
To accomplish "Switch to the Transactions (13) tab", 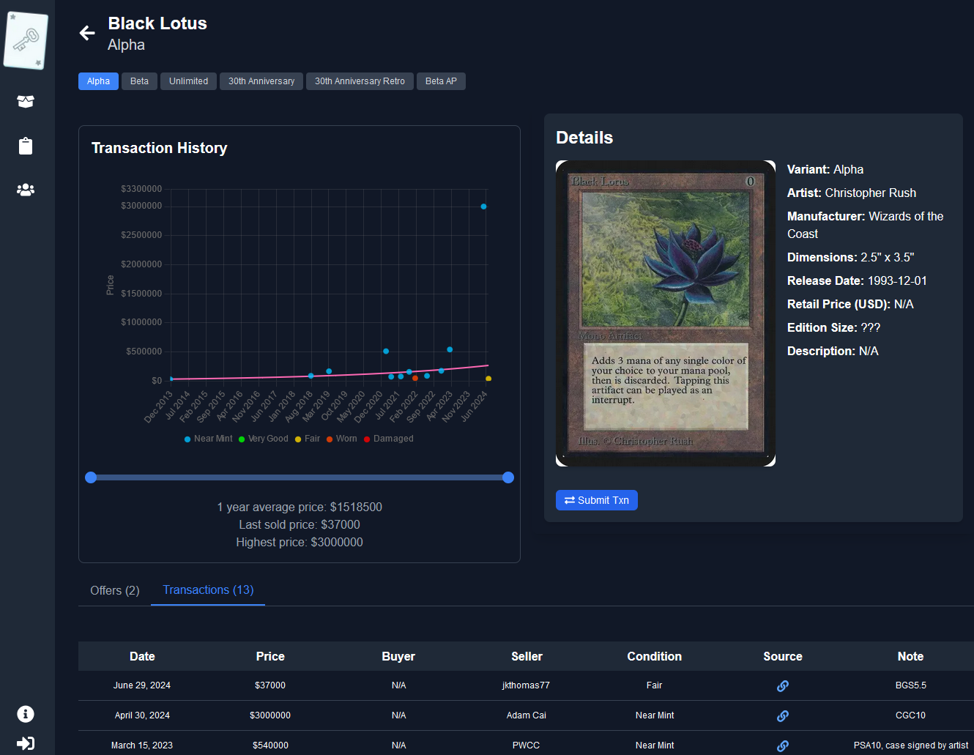I will (208, 590).
